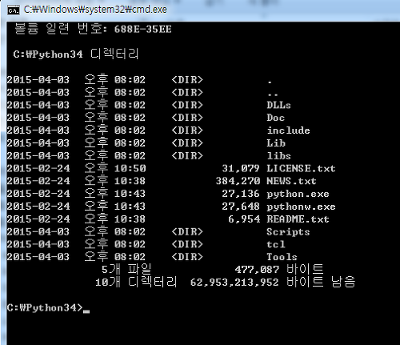Screen dimensions: 400x345
Task: Click the file size 6,954
Action: [x=244, y=219]
